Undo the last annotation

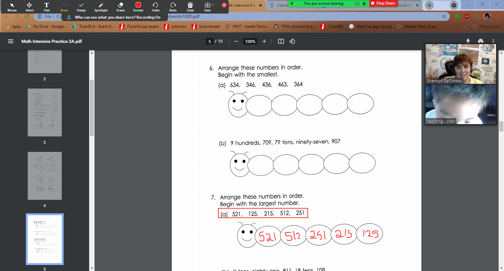click(156, 7)
